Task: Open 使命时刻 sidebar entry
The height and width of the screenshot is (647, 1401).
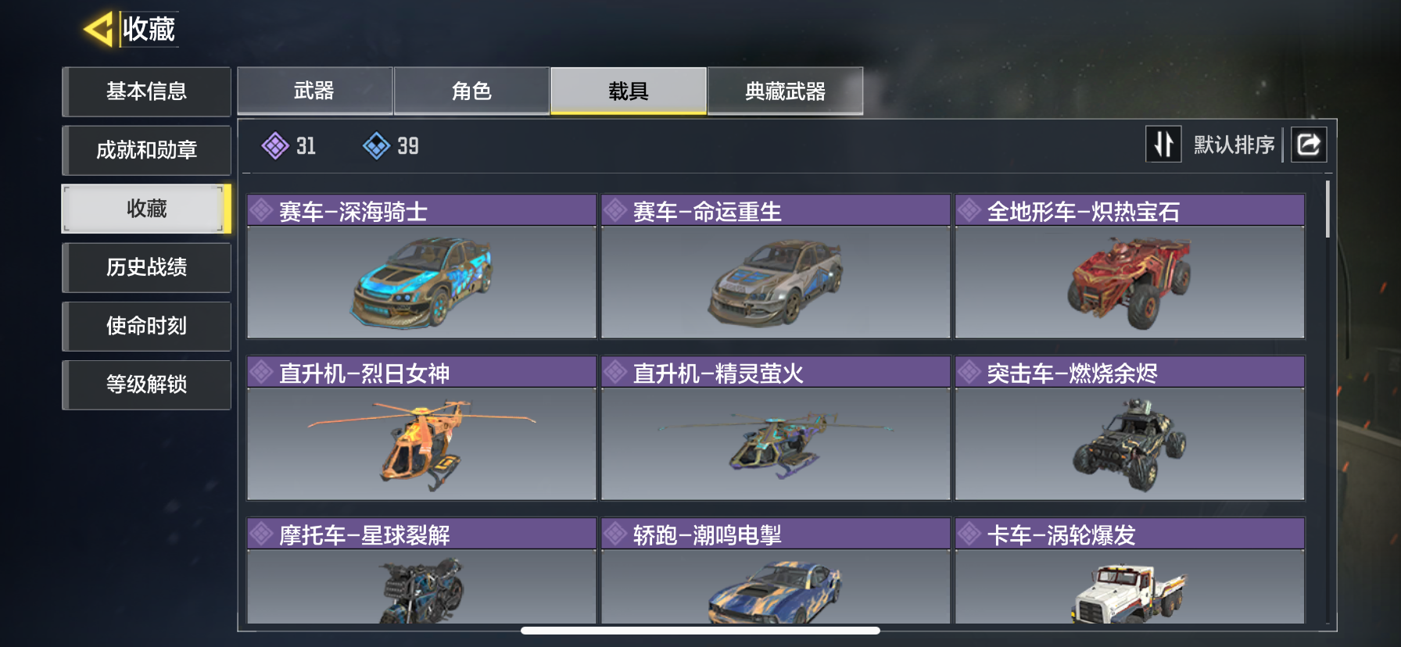Action: click(146, 326)
